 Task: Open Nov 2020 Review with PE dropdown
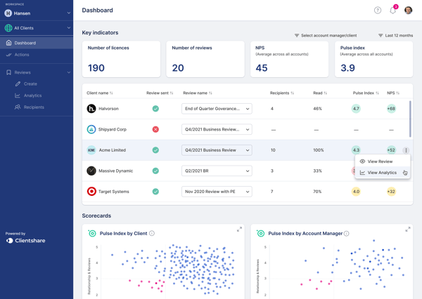[217, 192]
